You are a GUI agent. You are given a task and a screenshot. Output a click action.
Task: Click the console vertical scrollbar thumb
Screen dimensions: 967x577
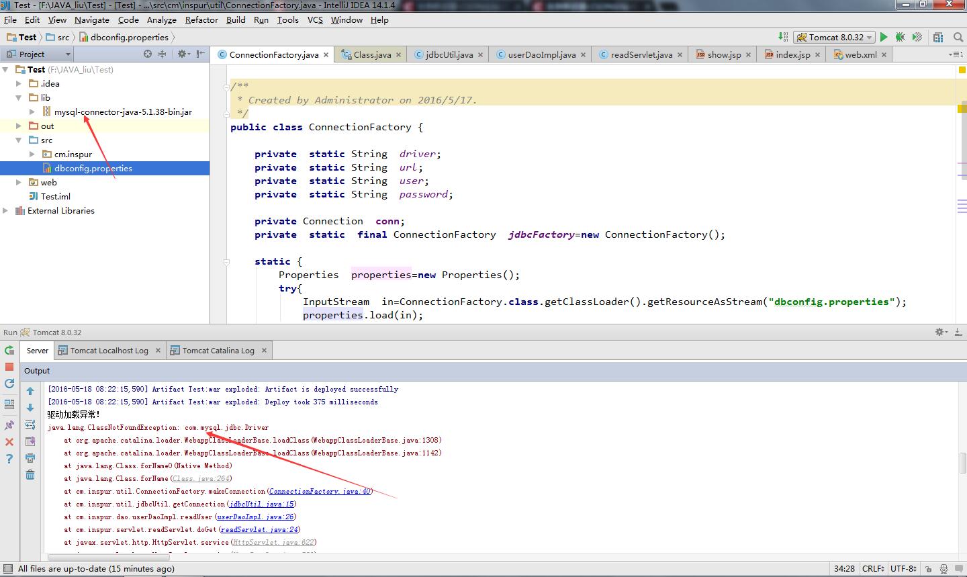[x=962, y=463]
